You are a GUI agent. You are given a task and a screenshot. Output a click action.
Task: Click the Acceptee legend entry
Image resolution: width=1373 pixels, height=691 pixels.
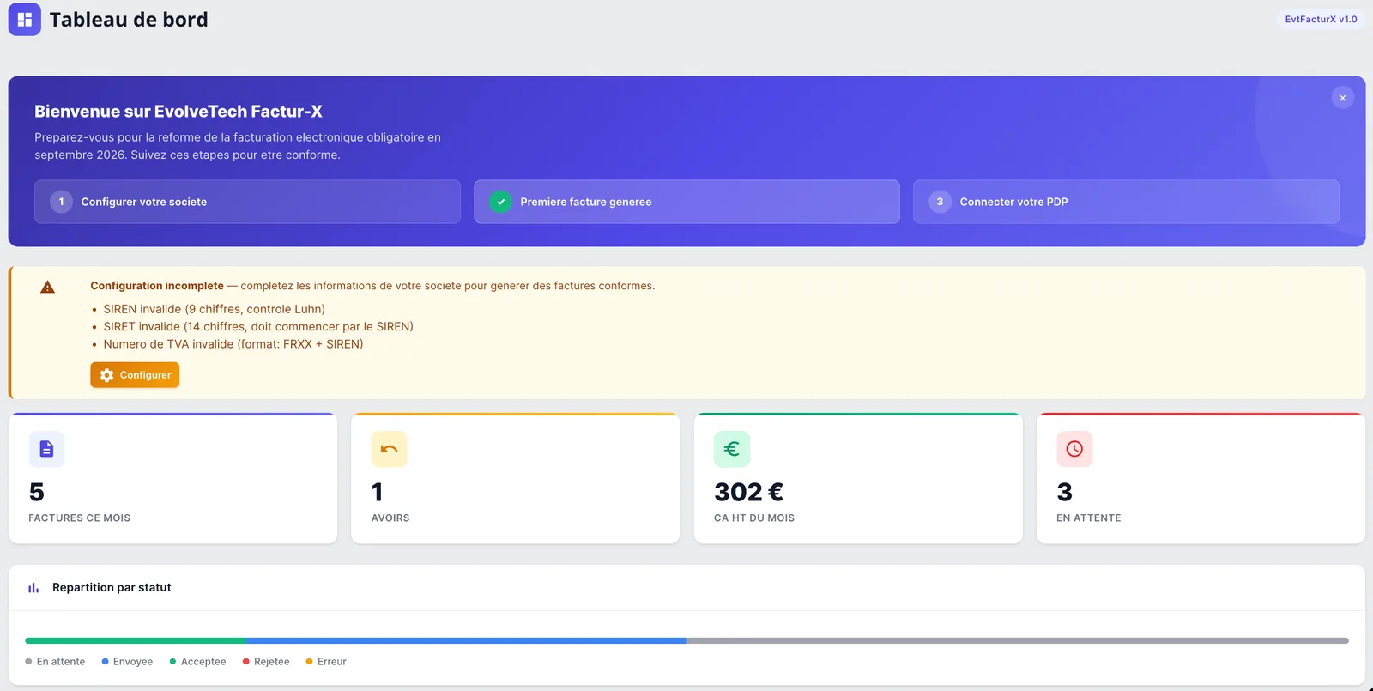[197, 662]
